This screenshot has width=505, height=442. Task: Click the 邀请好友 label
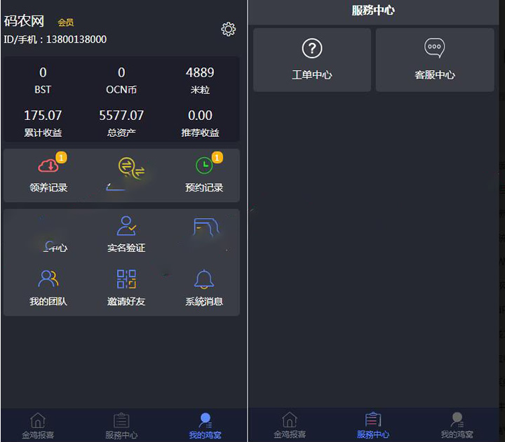click(x=126, y=302)
